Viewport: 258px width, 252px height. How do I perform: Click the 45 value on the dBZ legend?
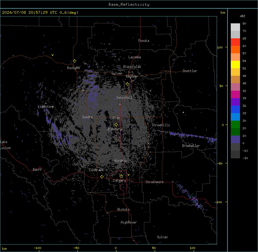(x=244, y=83)
